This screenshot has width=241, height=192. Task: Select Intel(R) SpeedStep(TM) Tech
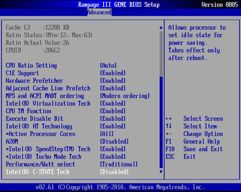pyautogui.click(x=48, y=149)
